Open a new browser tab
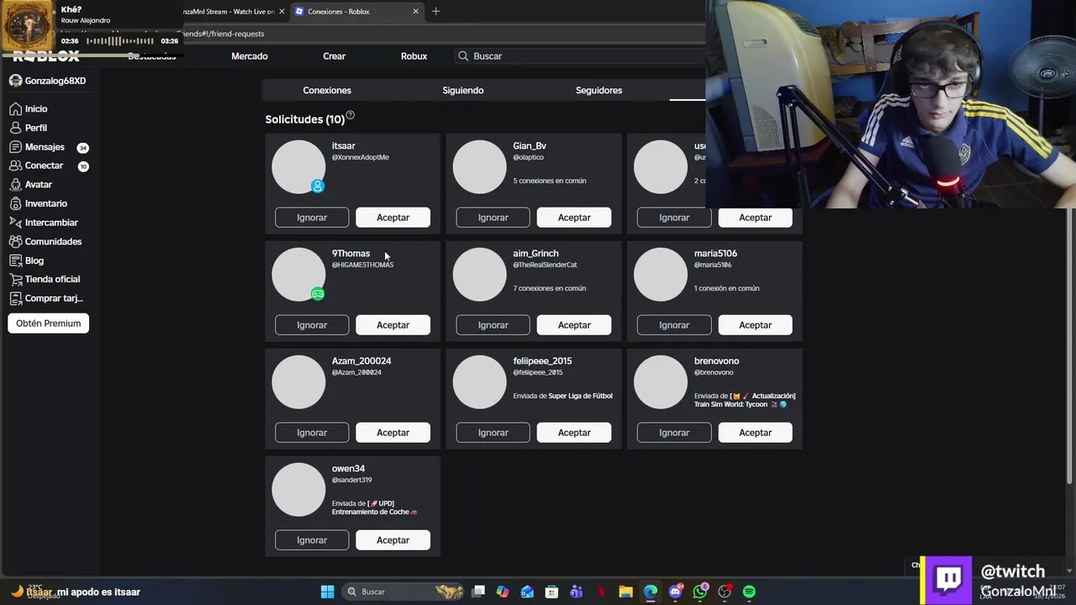This screenshot has width=1076, height=605. [435, 12]
